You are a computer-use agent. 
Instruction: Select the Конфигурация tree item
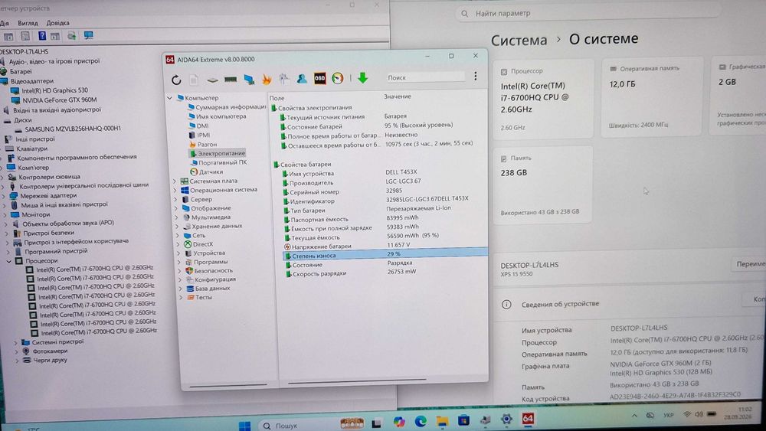211,279
